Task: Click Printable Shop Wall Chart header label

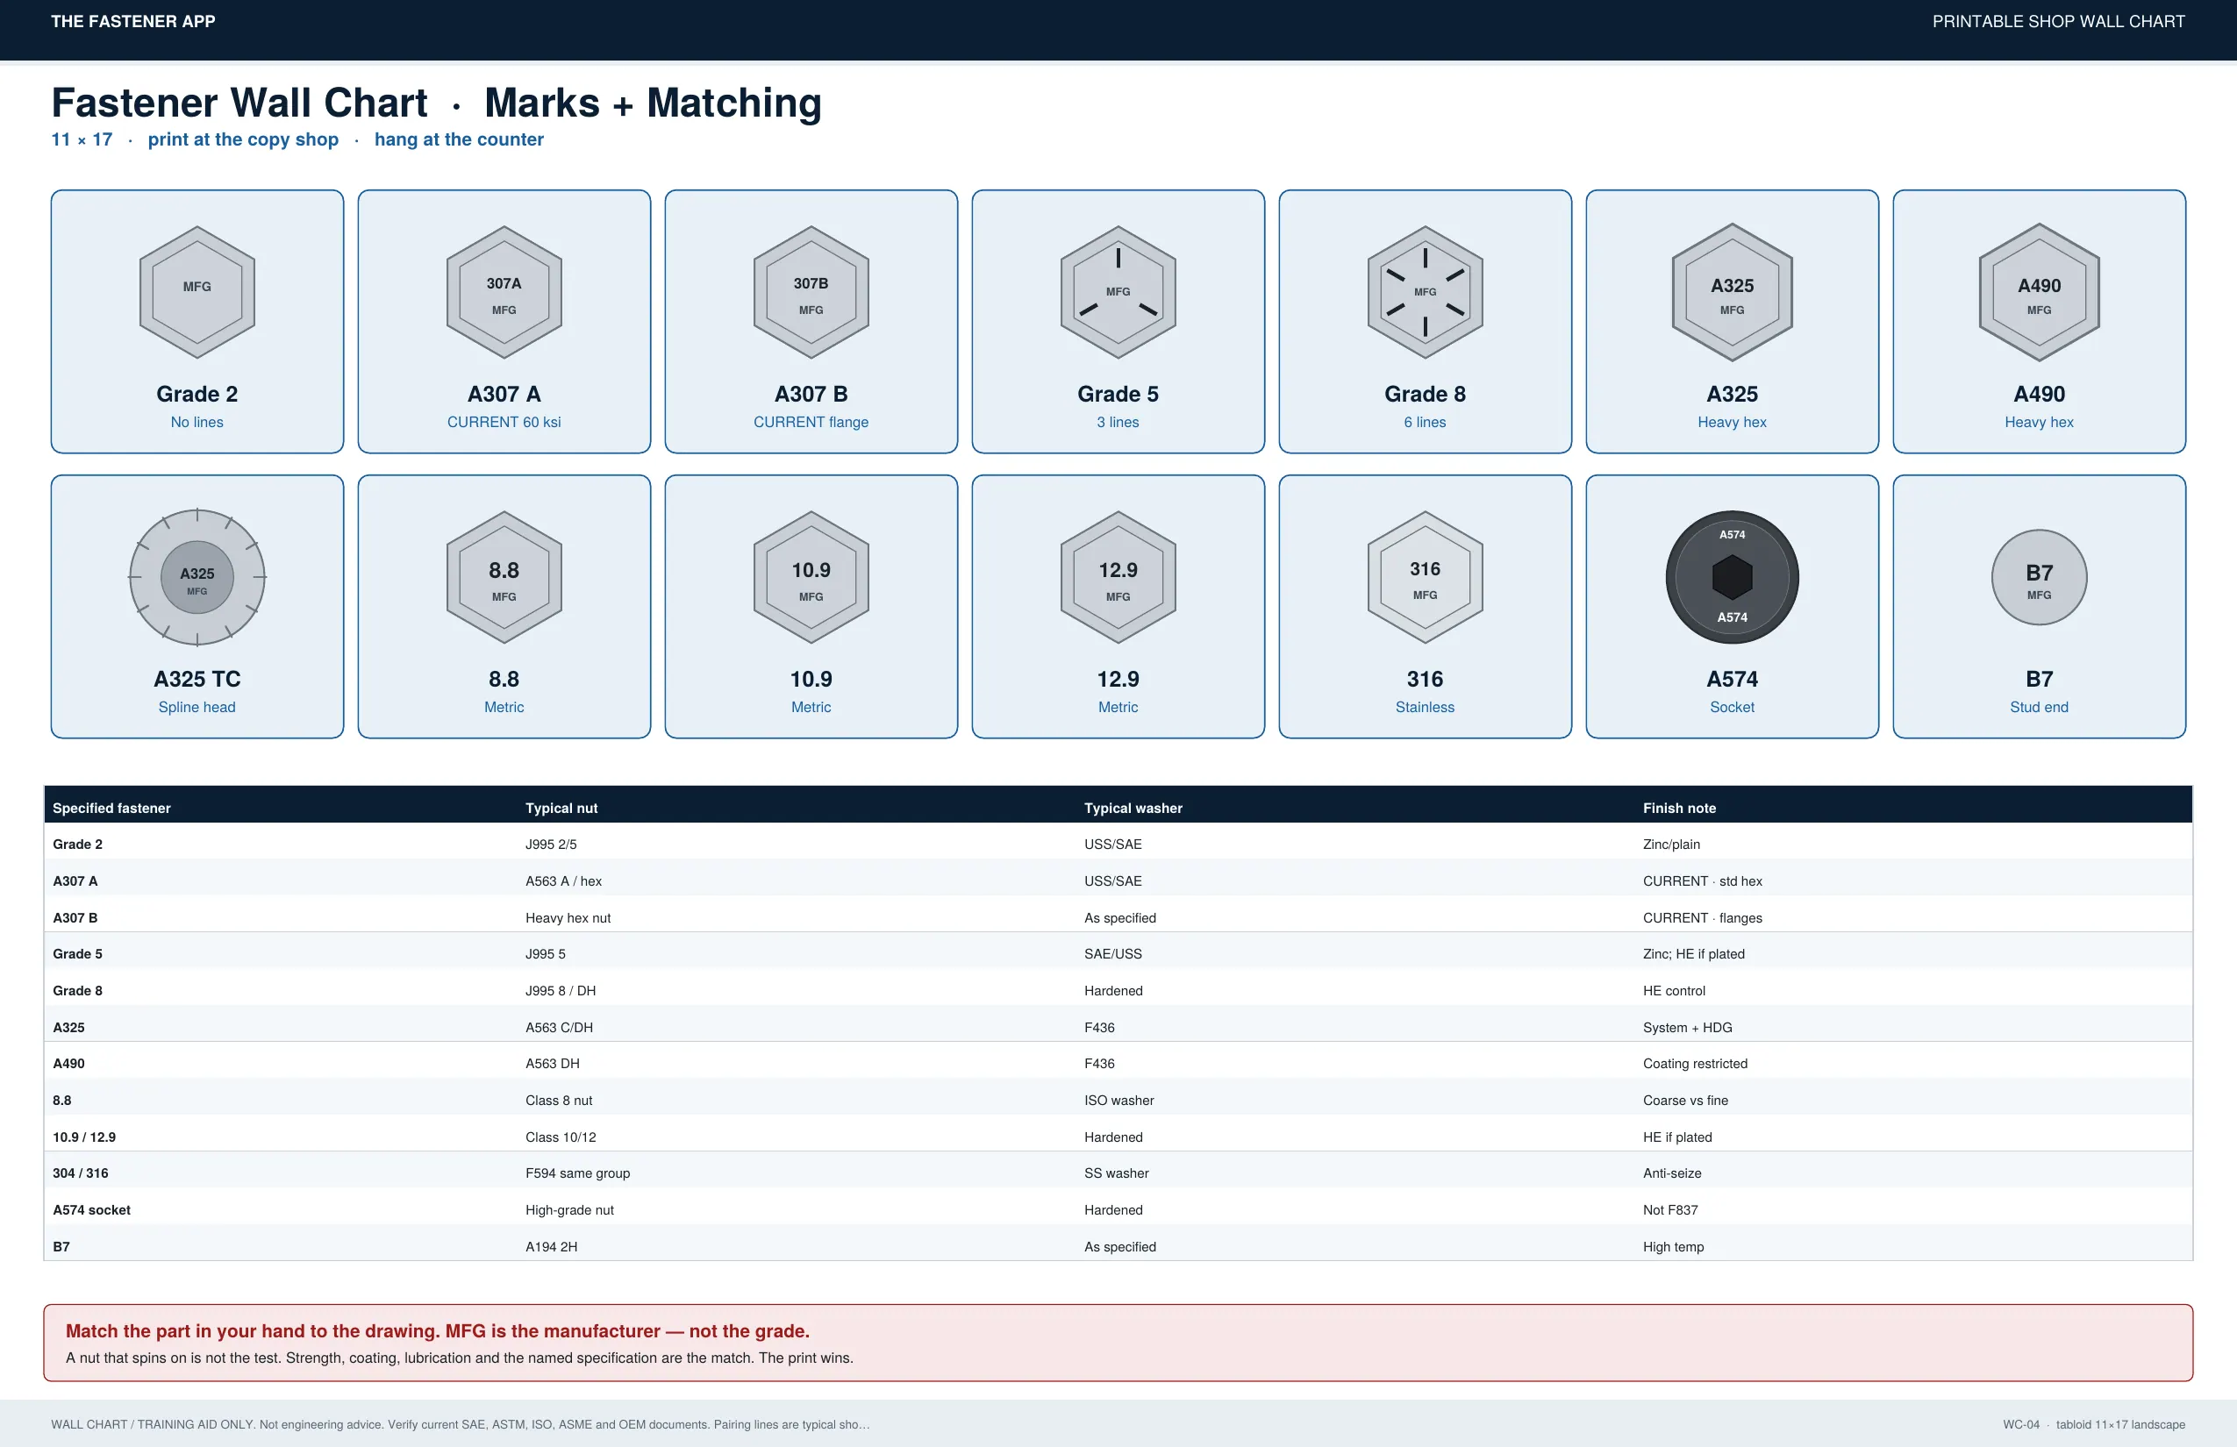Action: click(2058, 22)
